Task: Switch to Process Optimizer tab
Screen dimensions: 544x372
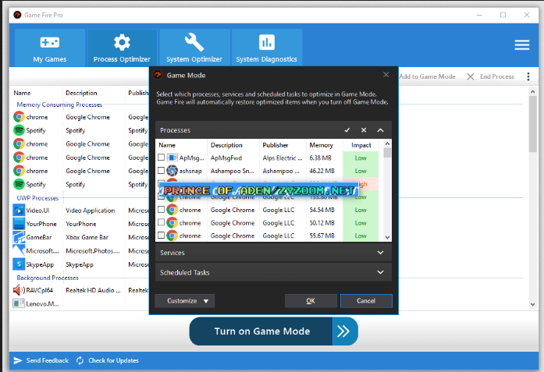Action: tap(122, 48)
